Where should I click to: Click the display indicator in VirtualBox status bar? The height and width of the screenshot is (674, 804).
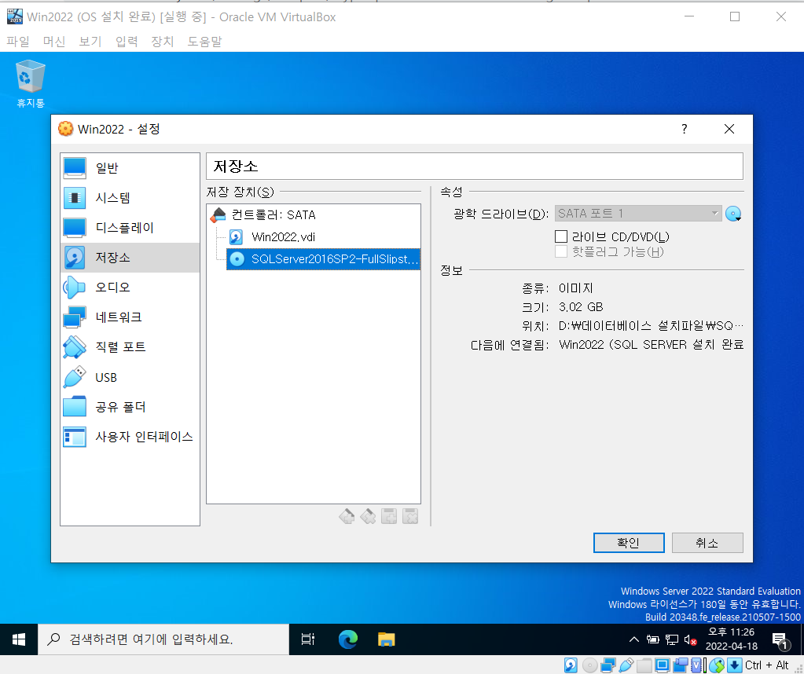click(662, 665)
